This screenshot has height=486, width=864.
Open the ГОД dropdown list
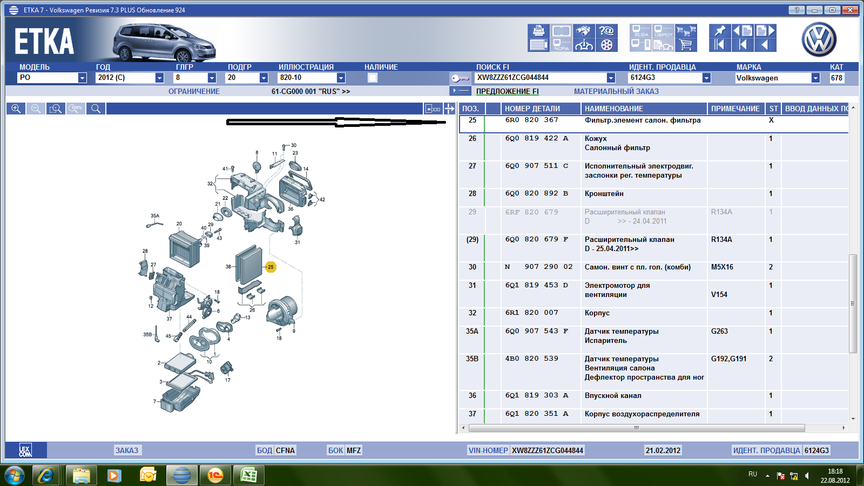coord(159,78)
